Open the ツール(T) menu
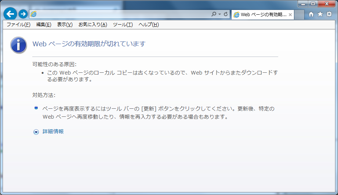The height and width of the screenshot is (195, 338). click(x=123, y=25)
